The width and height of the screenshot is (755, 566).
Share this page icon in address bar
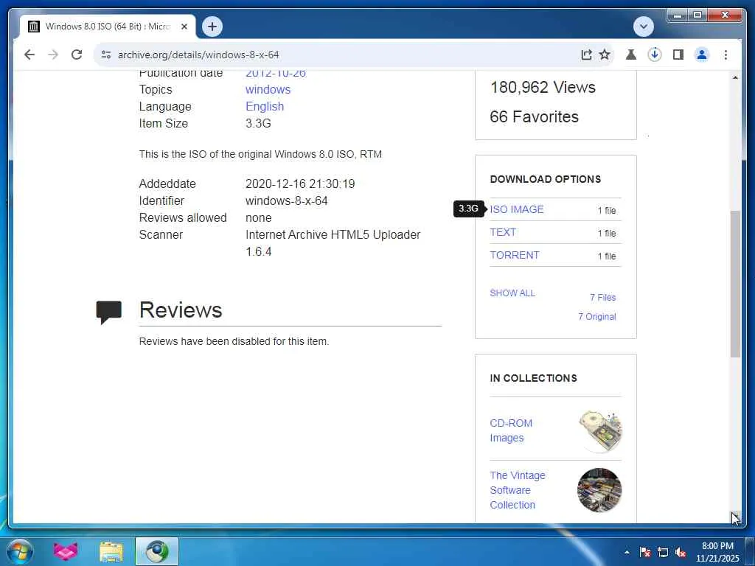(586, 55)
